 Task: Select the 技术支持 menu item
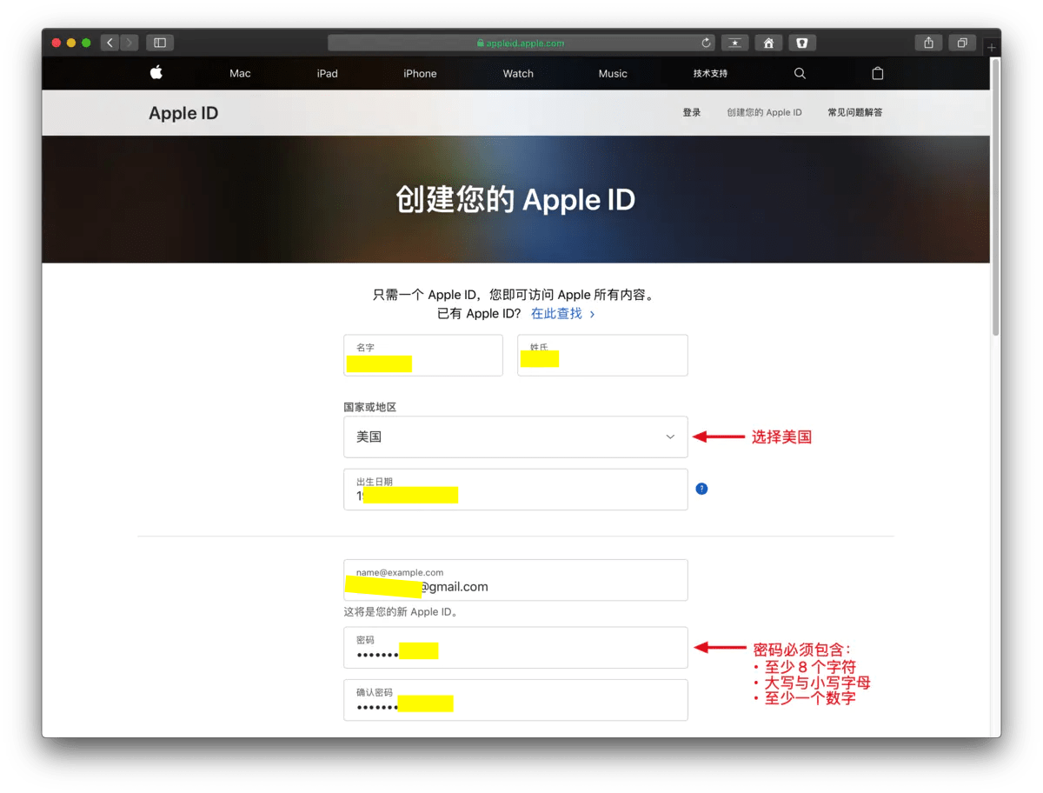[710, 74]
